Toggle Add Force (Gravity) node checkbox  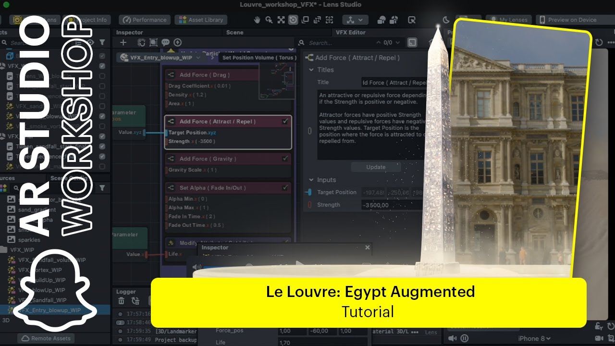click(285, 159)
